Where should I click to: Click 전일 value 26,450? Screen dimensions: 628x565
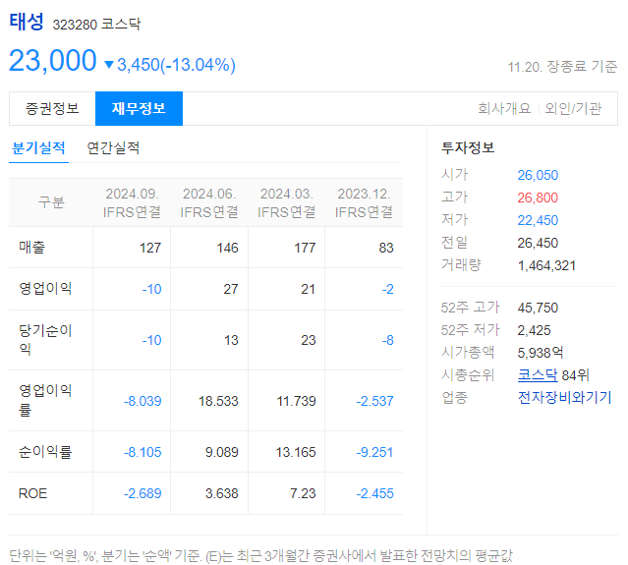click(538, 243)
